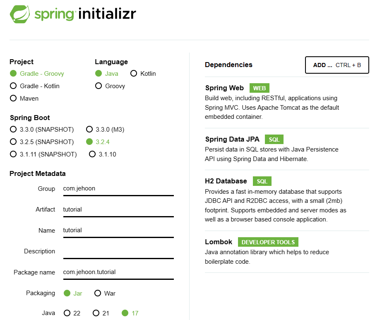Select Maven as the project type

point(24,98)
